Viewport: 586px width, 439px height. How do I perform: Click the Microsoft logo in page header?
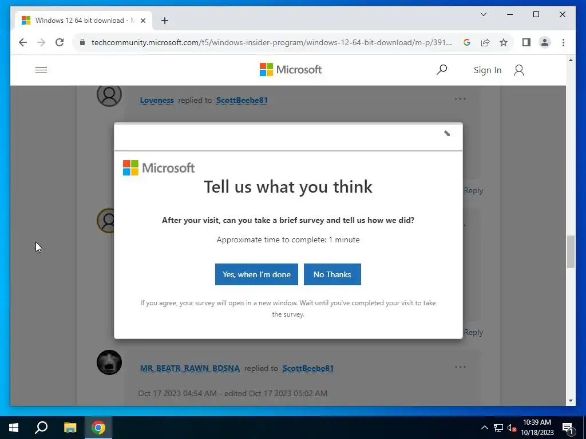291,69
